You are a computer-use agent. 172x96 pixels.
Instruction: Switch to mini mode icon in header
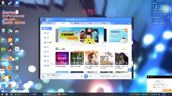tap(123, 20)
